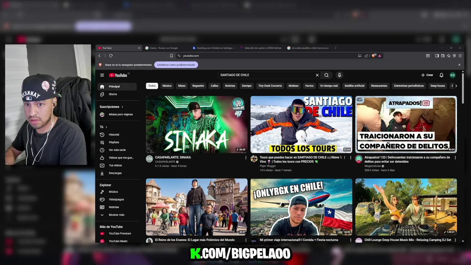Open the CASAPARLANTE channel link
The width and height of the screenshot is (471, 265).
166,162
